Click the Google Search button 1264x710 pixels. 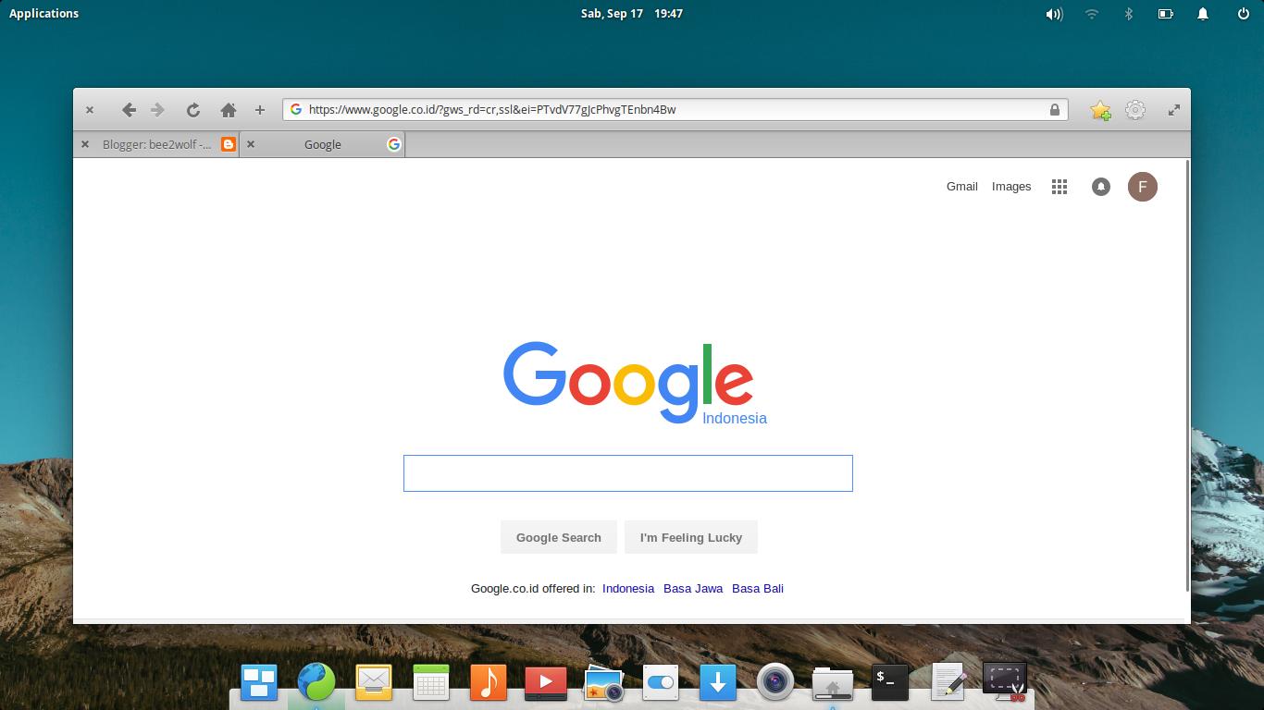coord(558,537)
